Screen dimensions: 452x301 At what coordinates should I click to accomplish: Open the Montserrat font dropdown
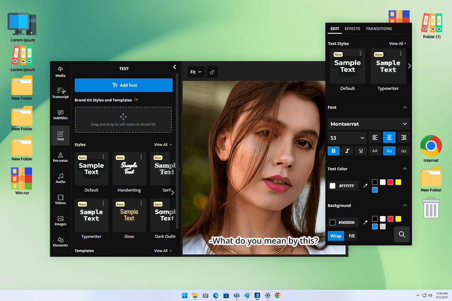pos(368,124)
